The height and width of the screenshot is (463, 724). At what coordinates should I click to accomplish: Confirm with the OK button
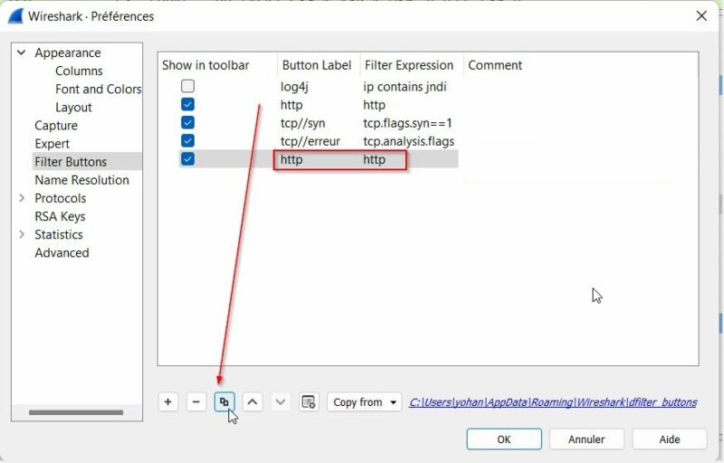point(504,439)
